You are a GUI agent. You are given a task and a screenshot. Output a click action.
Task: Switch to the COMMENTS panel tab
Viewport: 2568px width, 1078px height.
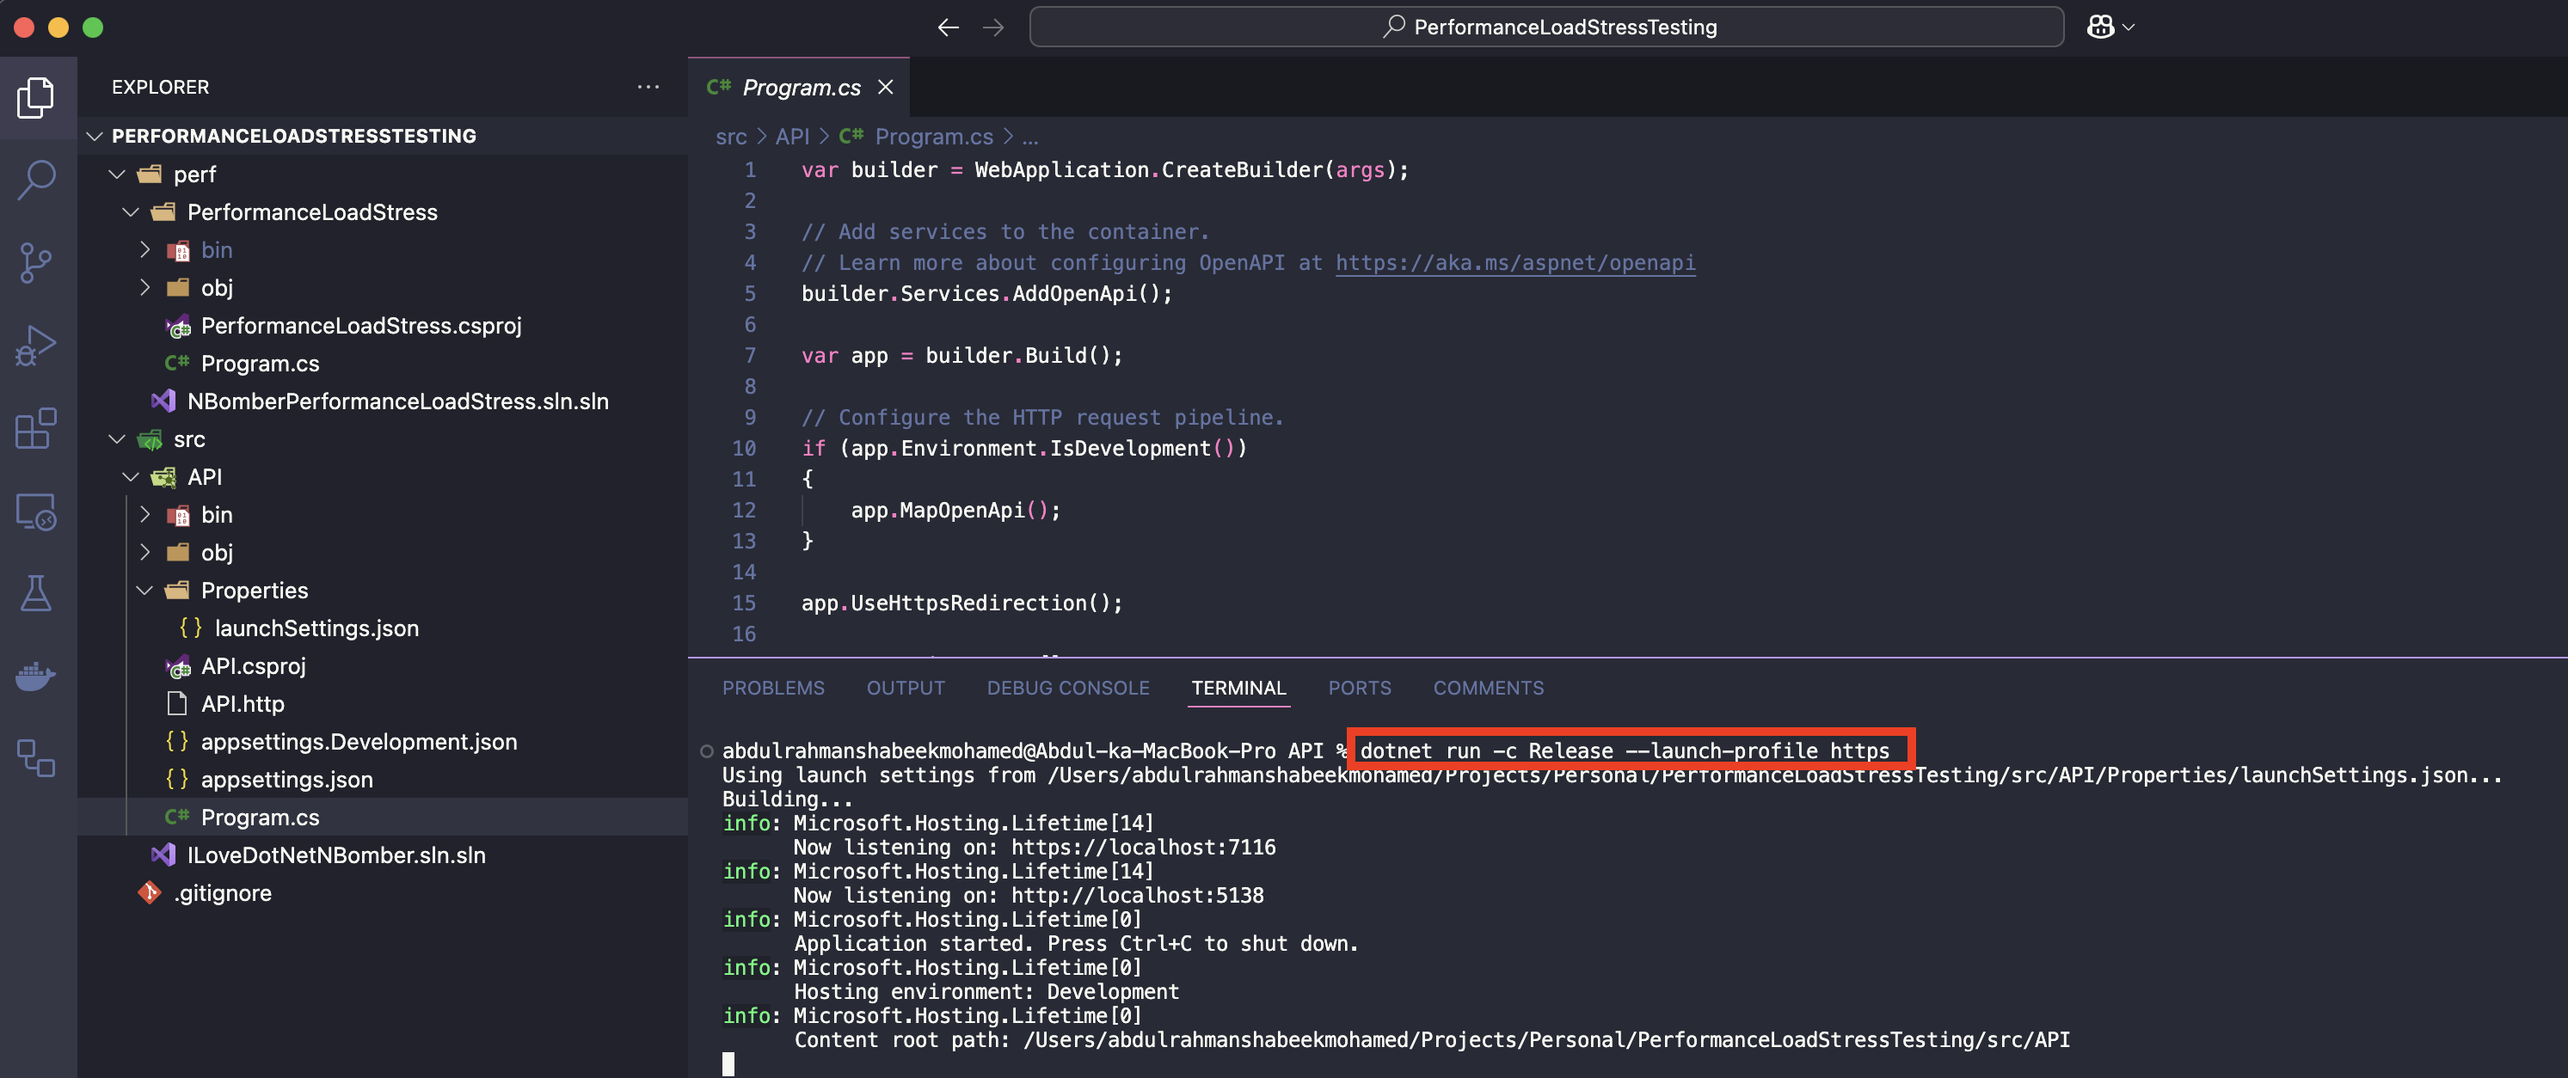pyautogui.click(x=1489, y=689)
